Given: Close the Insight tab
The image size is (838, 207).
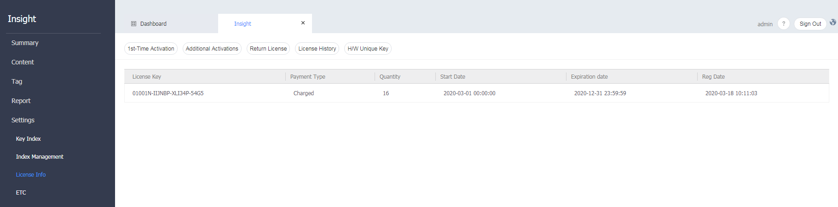Looking at the screenshot, I should click(303, 23).
